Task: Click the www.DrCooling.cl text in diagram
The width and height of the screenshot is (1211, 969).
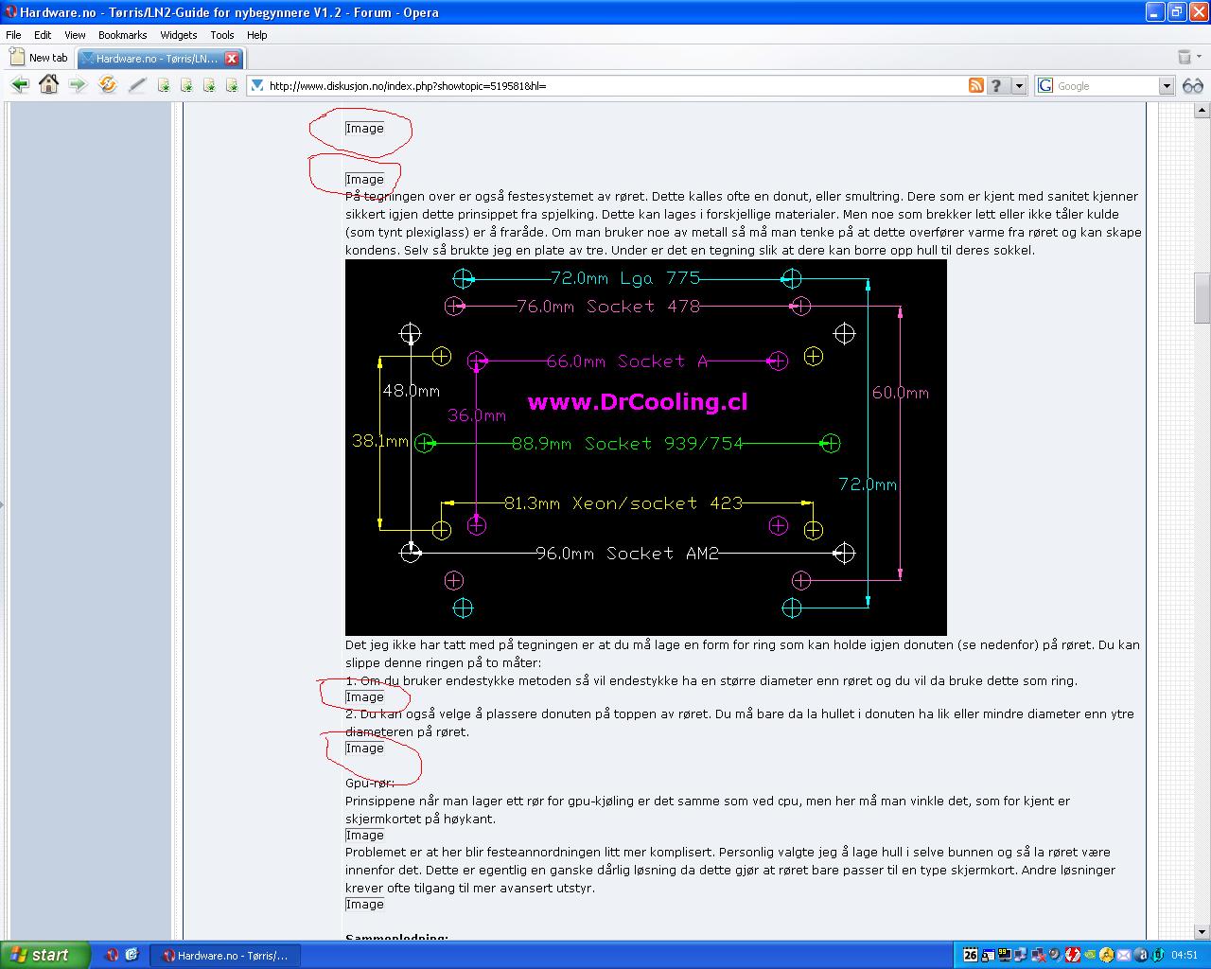Action: point(638,401)
